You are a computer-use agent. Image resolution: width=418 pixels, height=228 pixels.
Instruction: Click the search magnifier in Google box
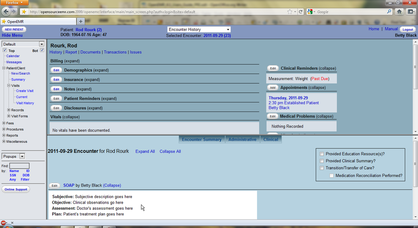[x=389, y=12]
